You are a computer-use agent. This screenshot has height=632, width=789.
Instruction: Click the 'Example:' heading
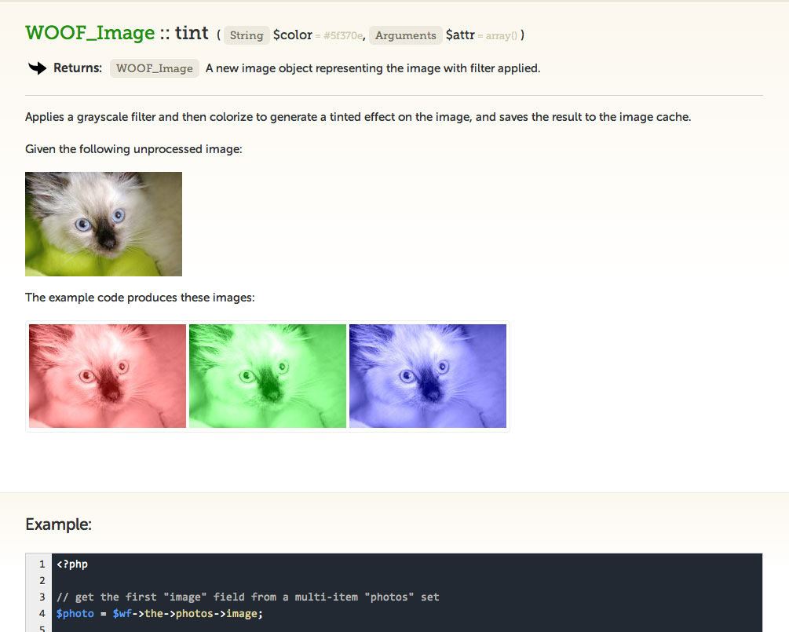coord(58,524)
